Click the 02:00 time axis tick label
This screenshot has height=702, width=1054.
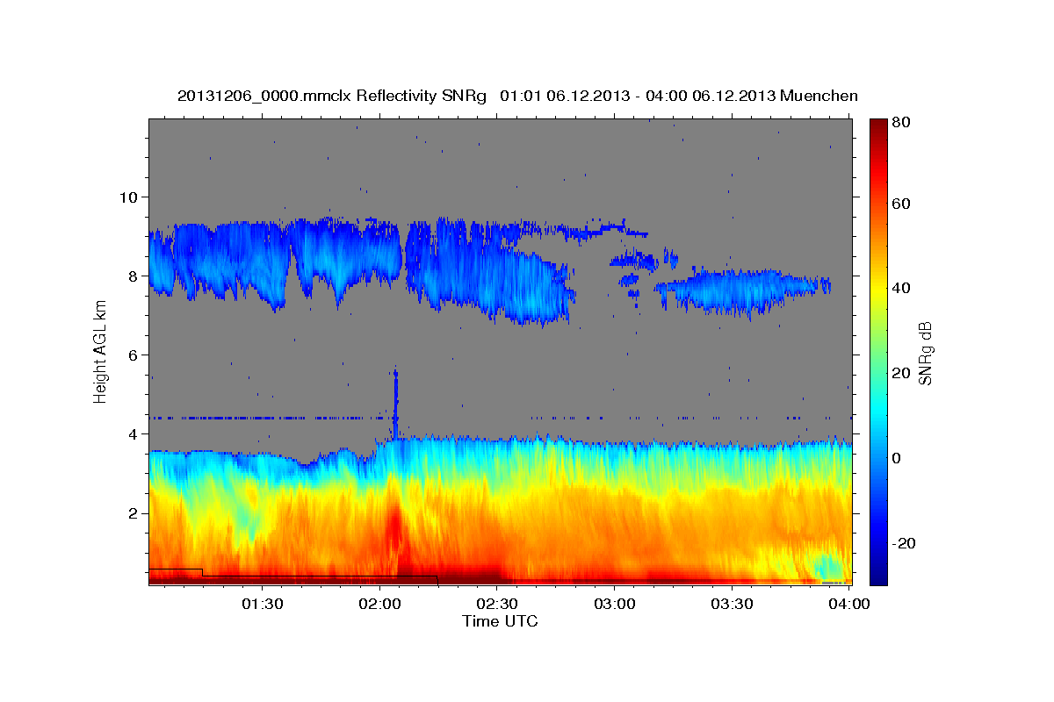(381, 605)
